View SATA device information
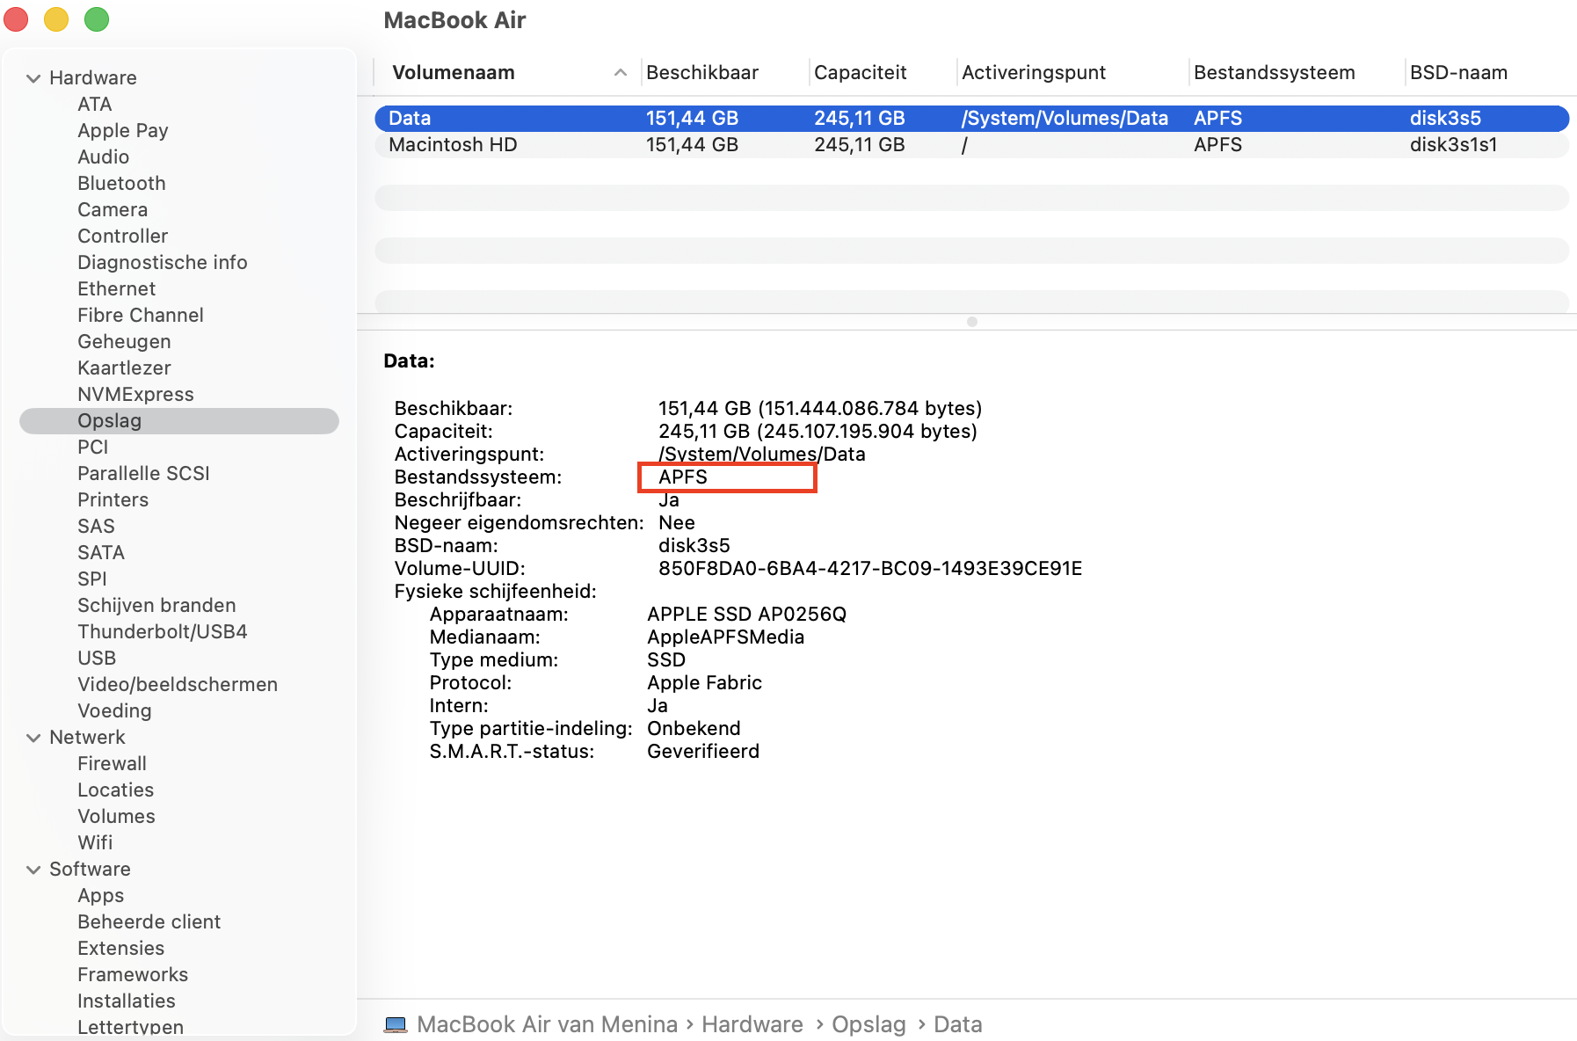Screen dimensions: 1577x1041 (x=100, y=552)
